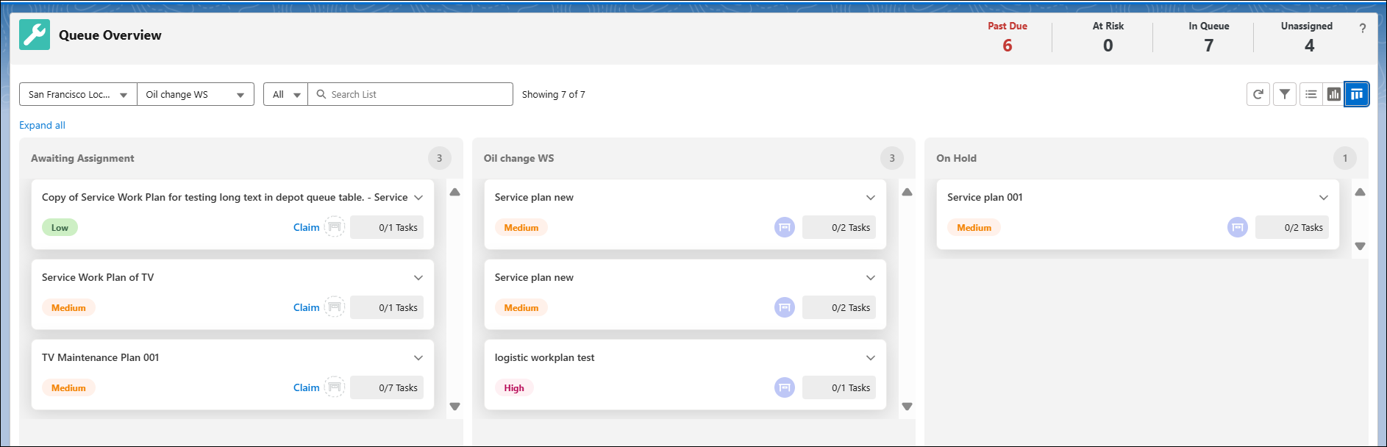The height and width of the screenshot is (447, 1387).
Task: Click the High priority badge
Action: [514, 388]
